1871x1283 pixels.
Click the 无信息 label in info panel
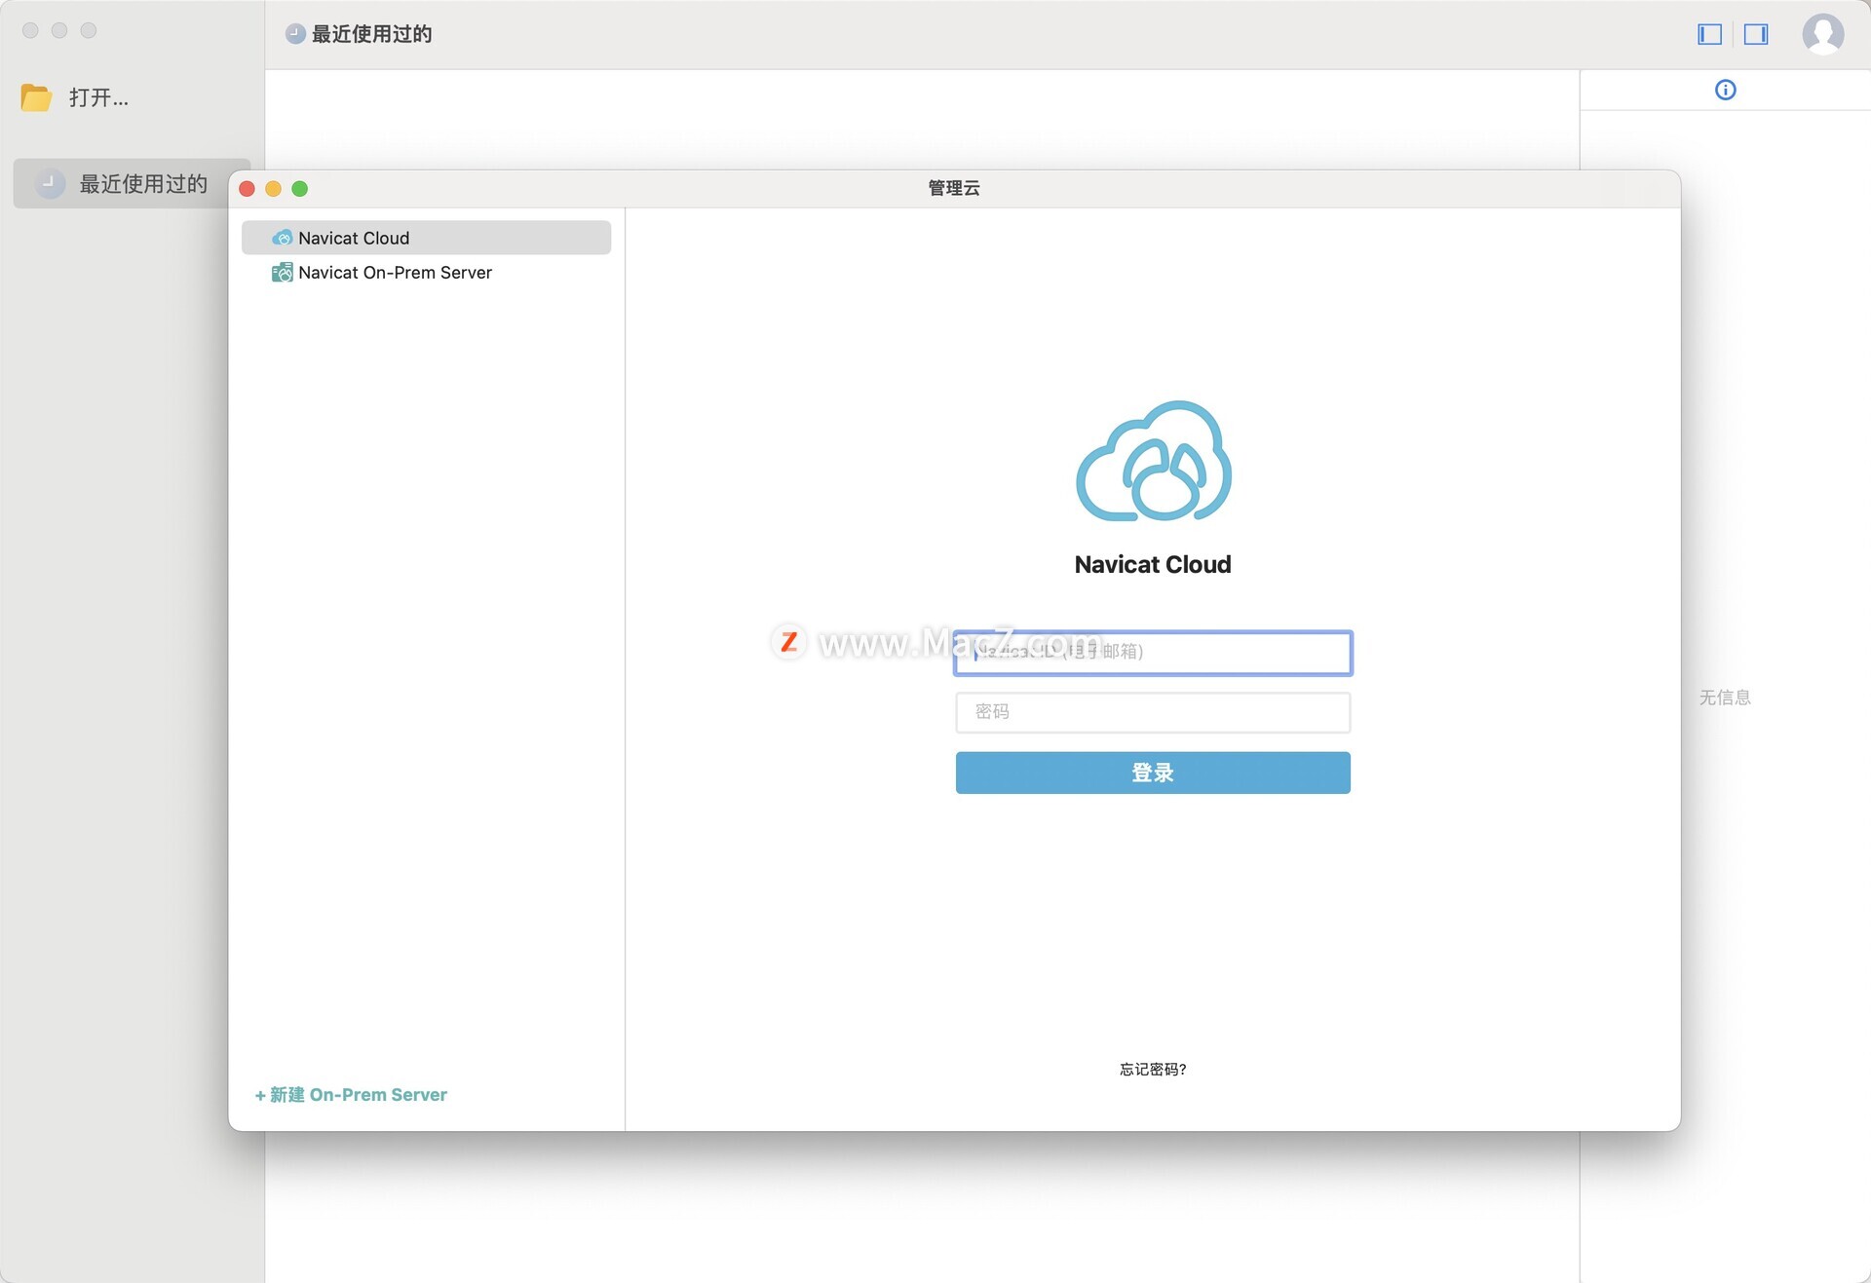tap(1725, 698)
